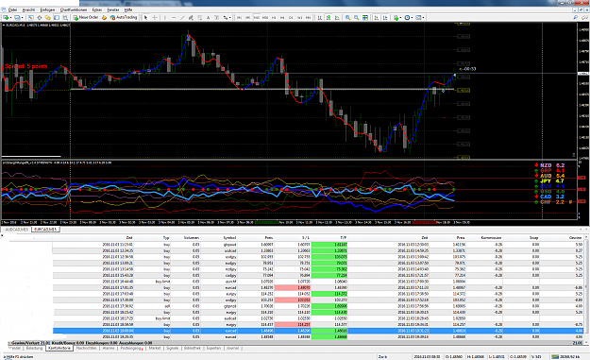Switch to W1 timeframe

click(x=300, y=17)
